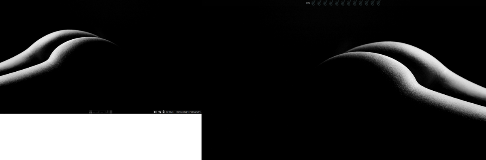Click the second-to-last GNOME foot icon
The width and height of the screenshot is (486, 160).
pyautogui.click(x=373, y=3)
